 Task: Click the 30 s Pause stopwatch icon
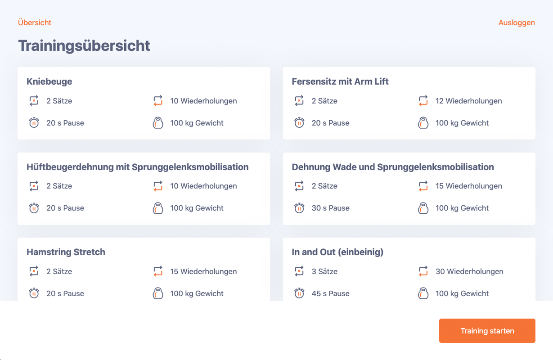pos(299,208)
